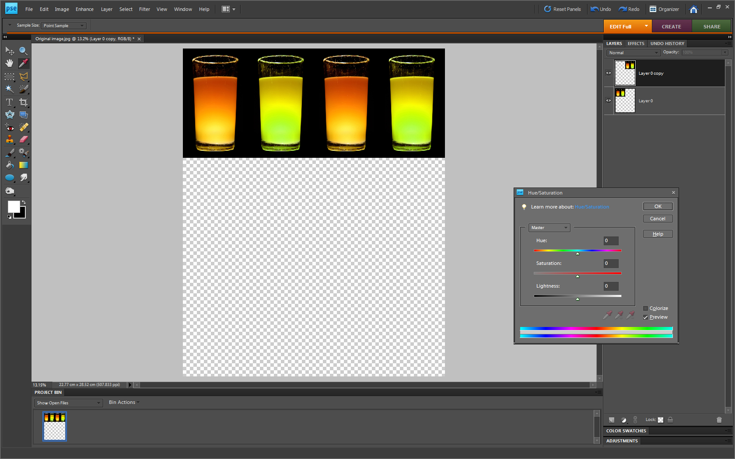The height and width of the screenshot is (459, 735).
Task: Open the File menu
Action: (29, 9)
